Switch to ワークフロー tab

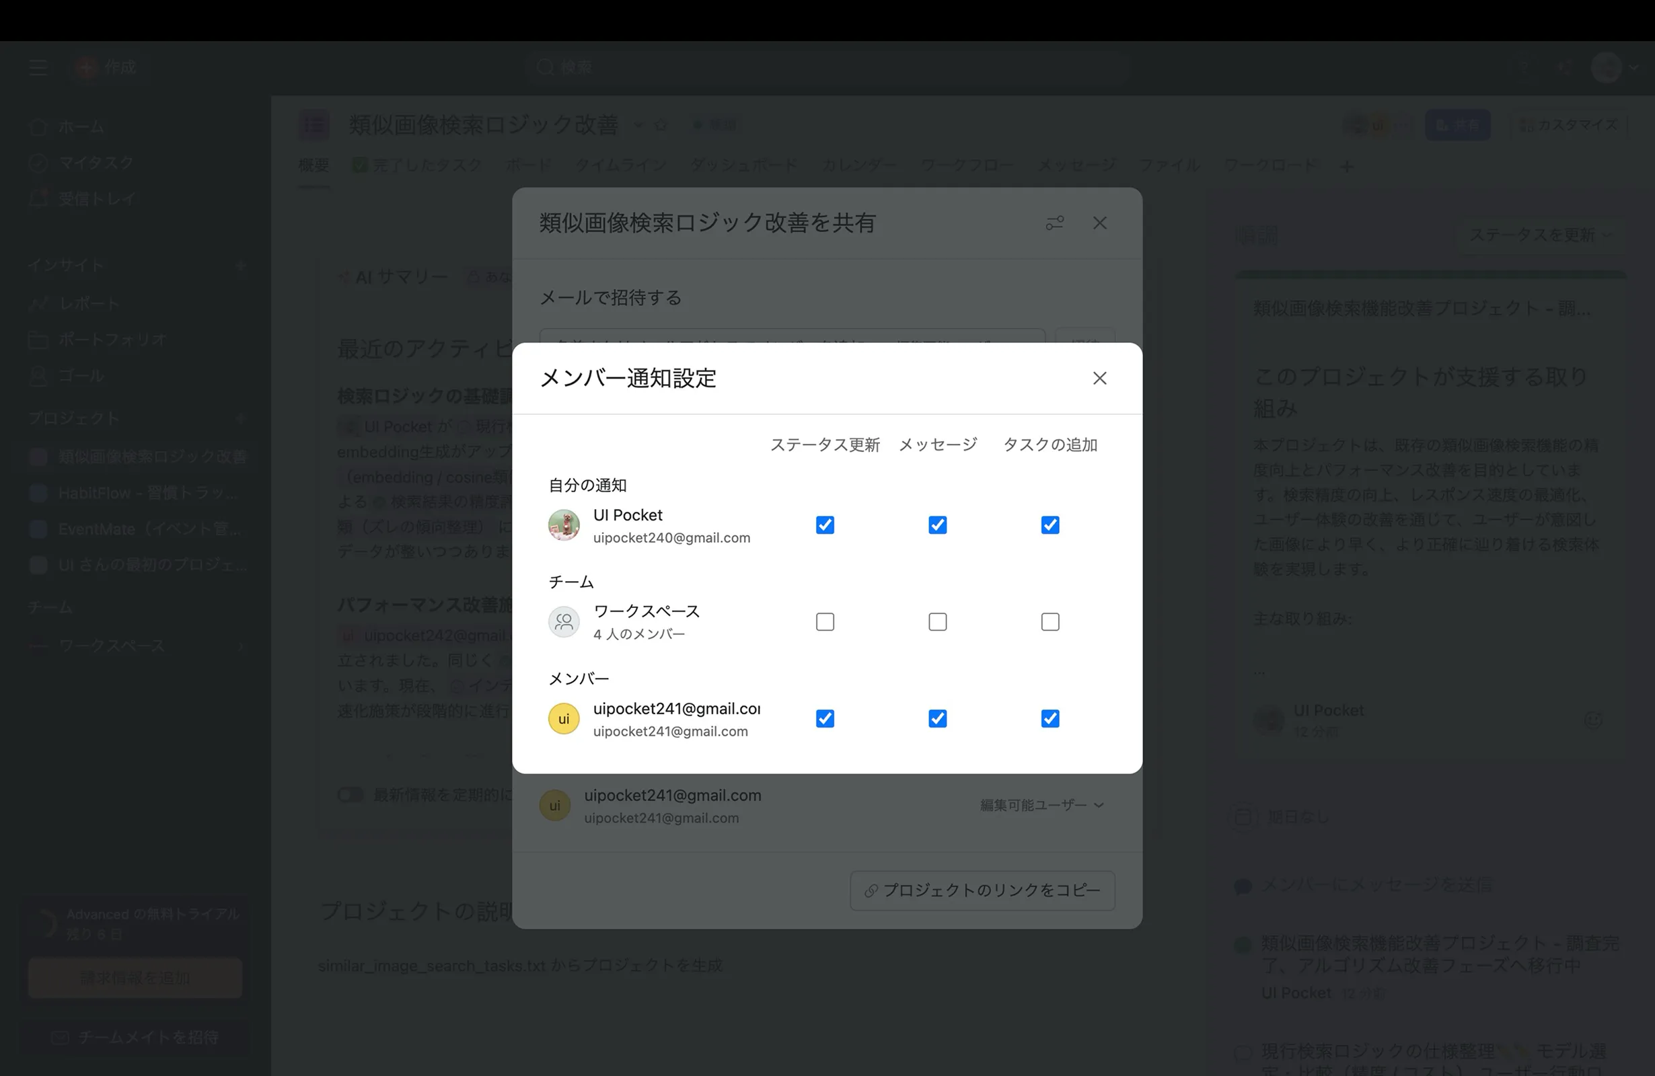coord(967,165)
